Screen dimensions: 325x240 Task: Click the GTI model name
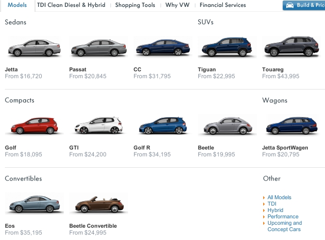pyautogui.click(x=74, y=148)
